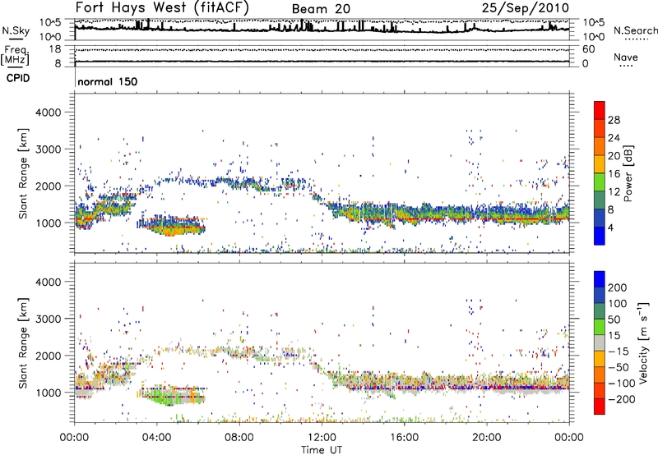Click the 'Time UT' axis label

pos(322,450)
